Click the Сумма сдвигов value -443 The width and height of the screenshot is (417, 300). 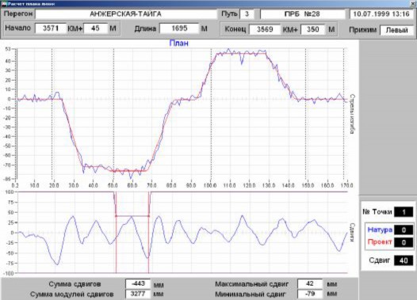point(138,283)
